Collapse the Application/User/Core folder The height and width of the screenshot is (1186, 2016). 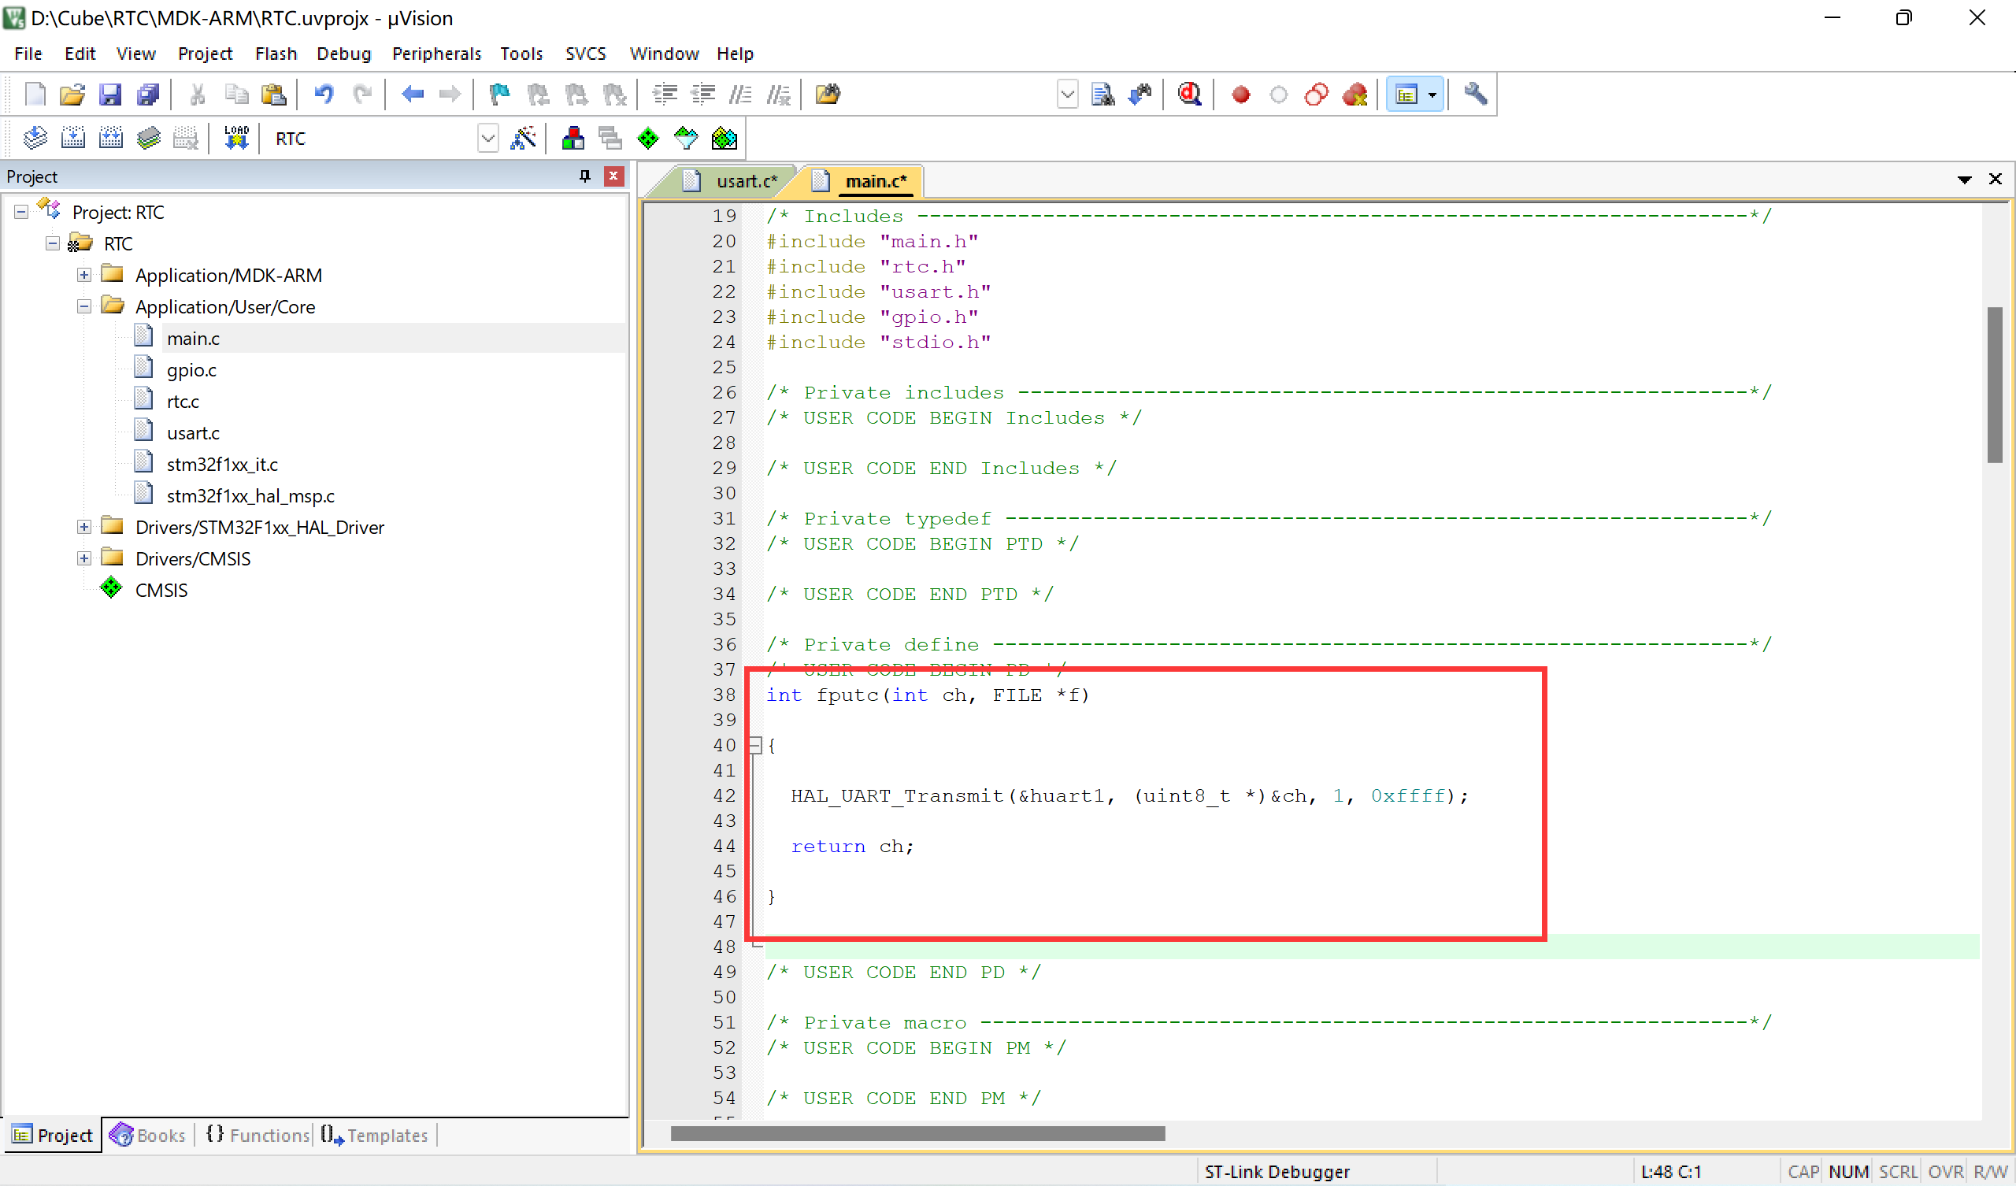point(84,306)
